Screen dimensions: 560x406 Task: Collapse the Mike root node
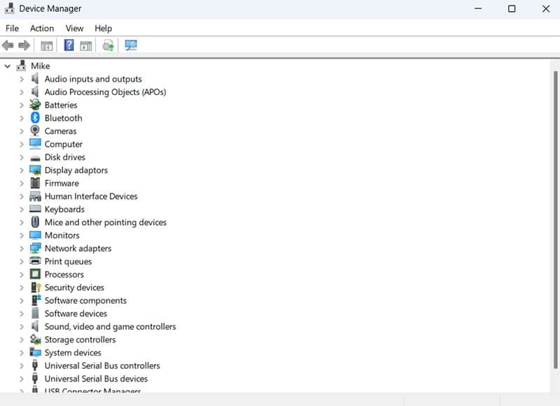click(8, 65)
